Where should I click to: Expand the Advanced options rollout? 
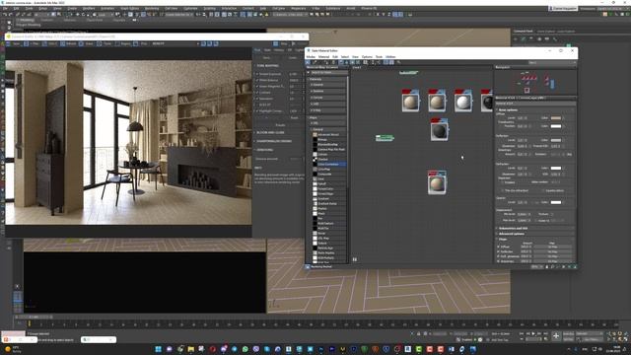pyautogui.click(x=535, y=234)
